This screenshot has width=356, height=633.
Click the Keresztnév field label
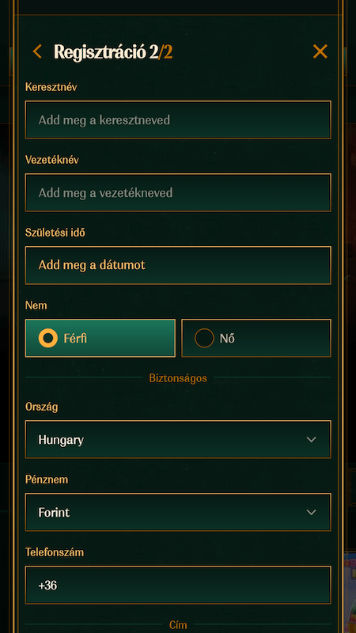tap(51, 87)
